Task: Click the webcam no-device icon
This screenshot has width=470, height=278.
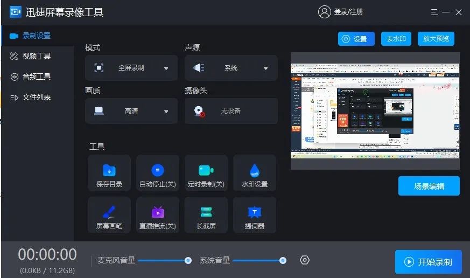Action: click(x=199, y=112)
